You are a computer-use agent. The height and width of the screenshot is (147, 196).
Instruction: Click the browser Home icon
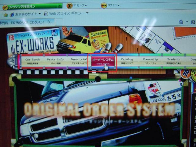pos(181,22)
